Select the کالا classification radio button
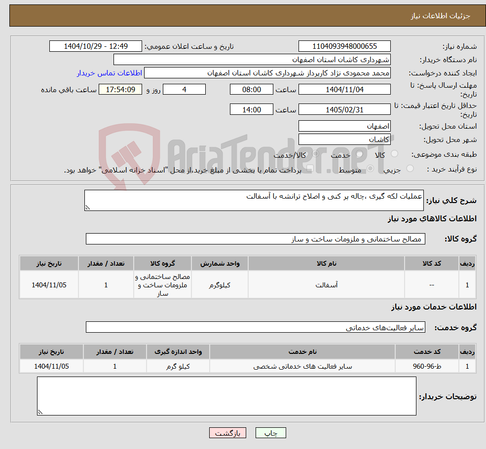 [x=394, y=154]
